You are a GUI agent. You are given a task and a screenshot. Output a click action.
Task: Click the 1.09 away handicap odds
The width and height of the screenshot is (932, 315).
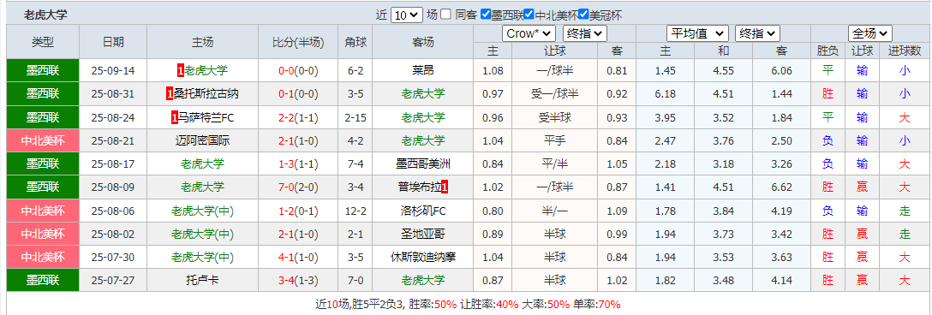617,211
